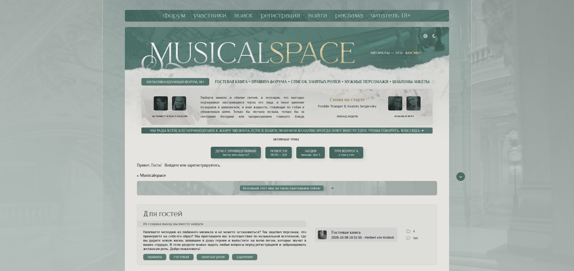
Task: Switch to dark mode with moon icon
Action: (x=434, y=36)
